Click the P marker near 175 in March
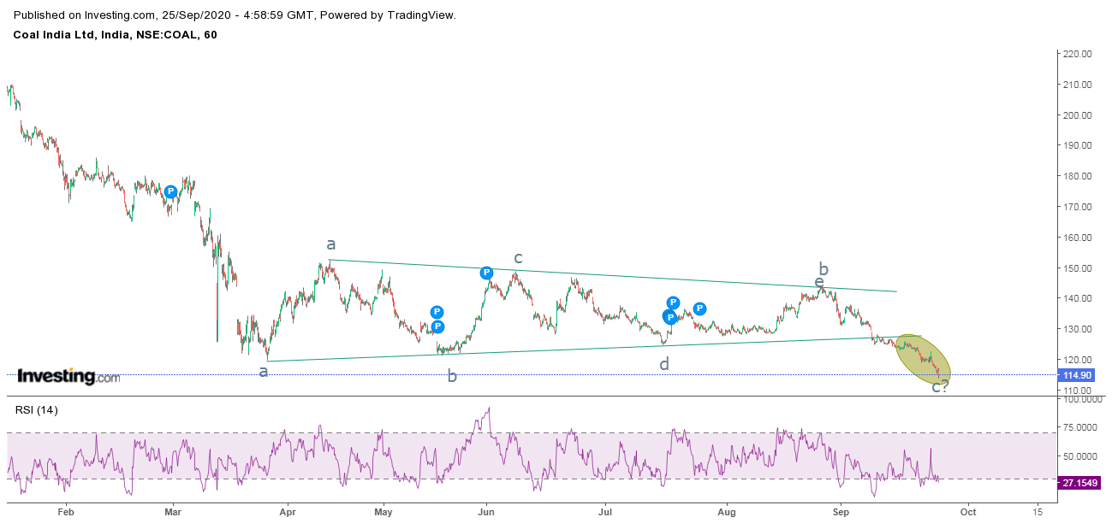Viewport: 1112px width, 523px height. click(x=170, y=191)
